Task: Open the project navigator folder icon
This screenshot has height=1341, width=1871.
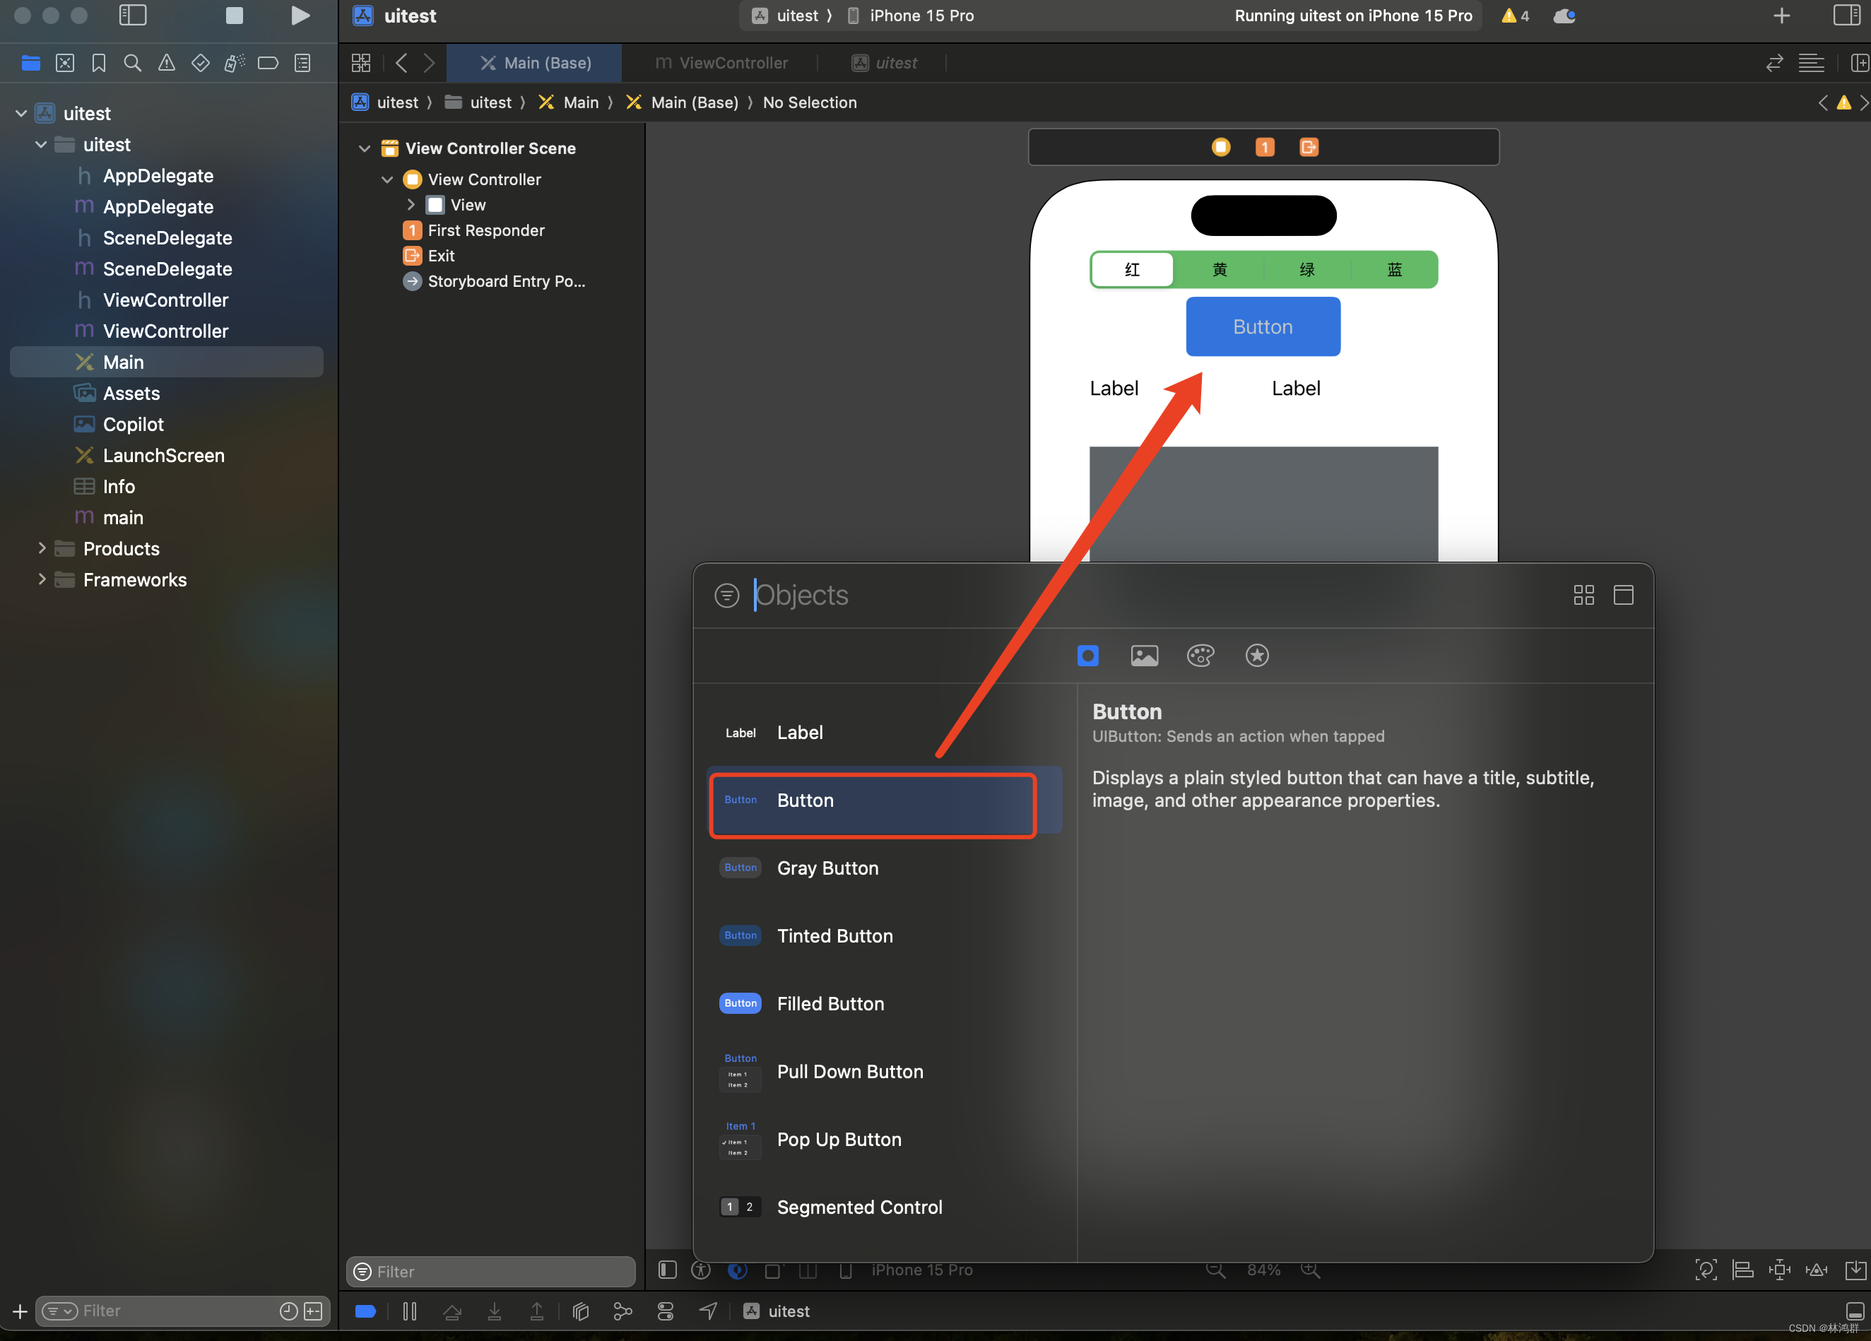Action: [30, 63]
